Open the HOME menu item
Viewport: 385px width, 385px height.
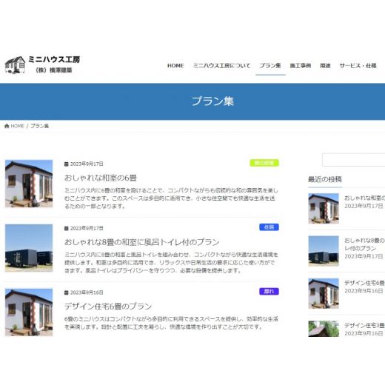tap(175, 66)
